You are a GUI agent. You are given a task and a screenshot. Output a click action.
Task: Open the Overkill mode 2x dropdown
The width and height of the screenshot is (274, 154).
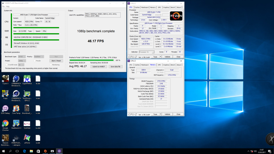[x=21, y=65]
